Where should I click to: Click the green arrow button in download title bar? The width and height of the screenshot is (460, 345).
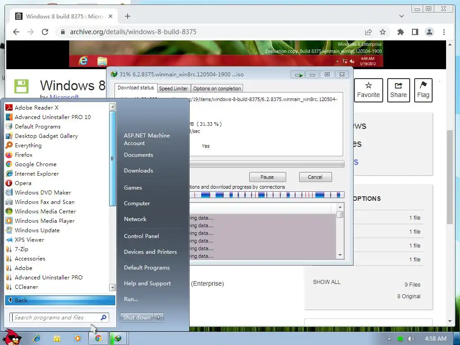point(298,75)
